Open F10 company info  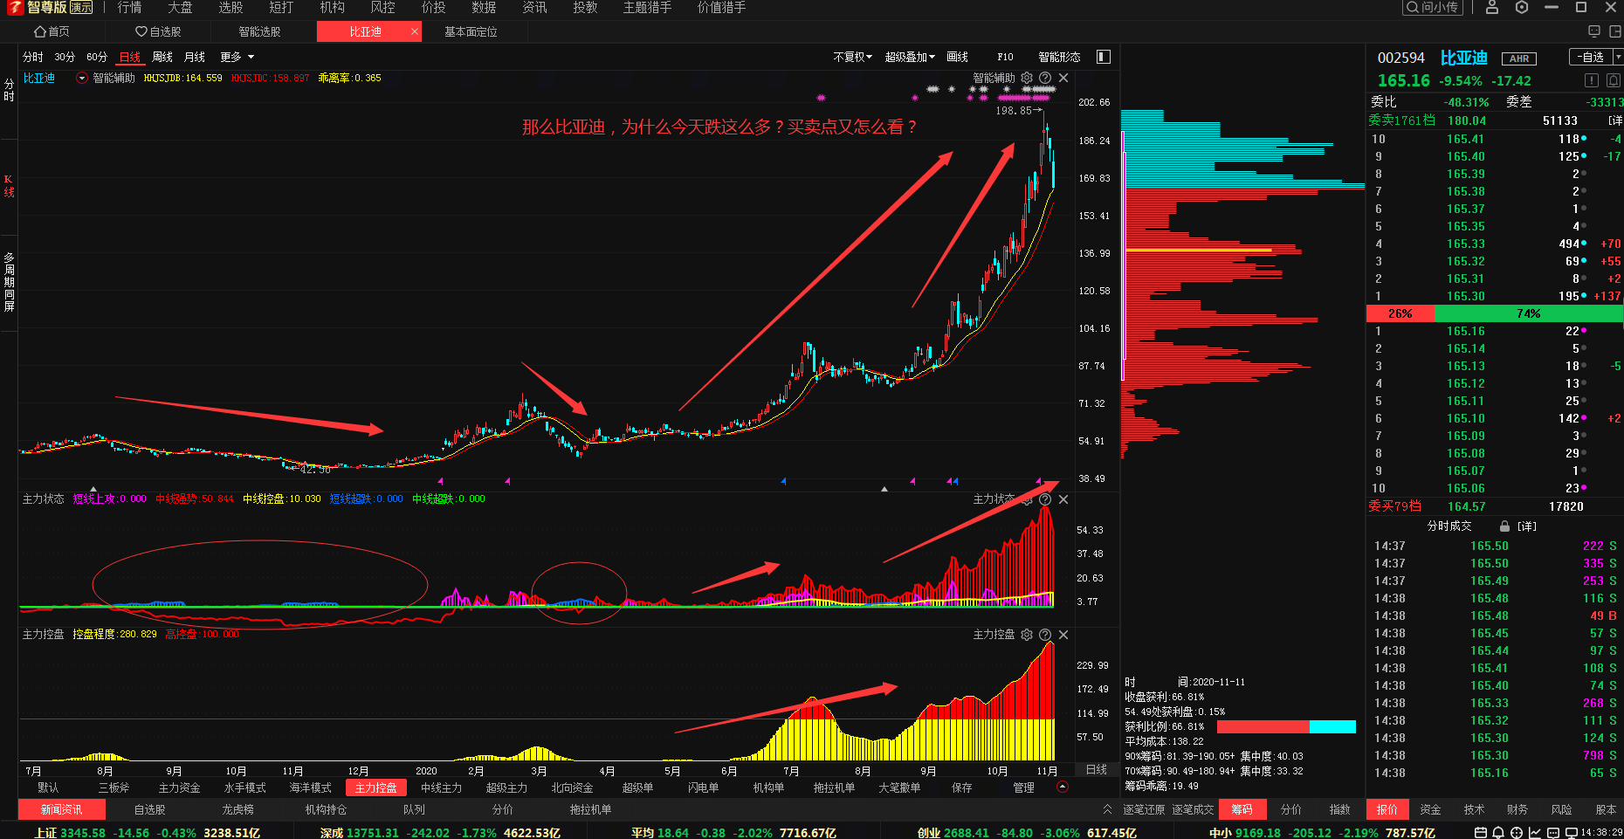[1005, 57]
